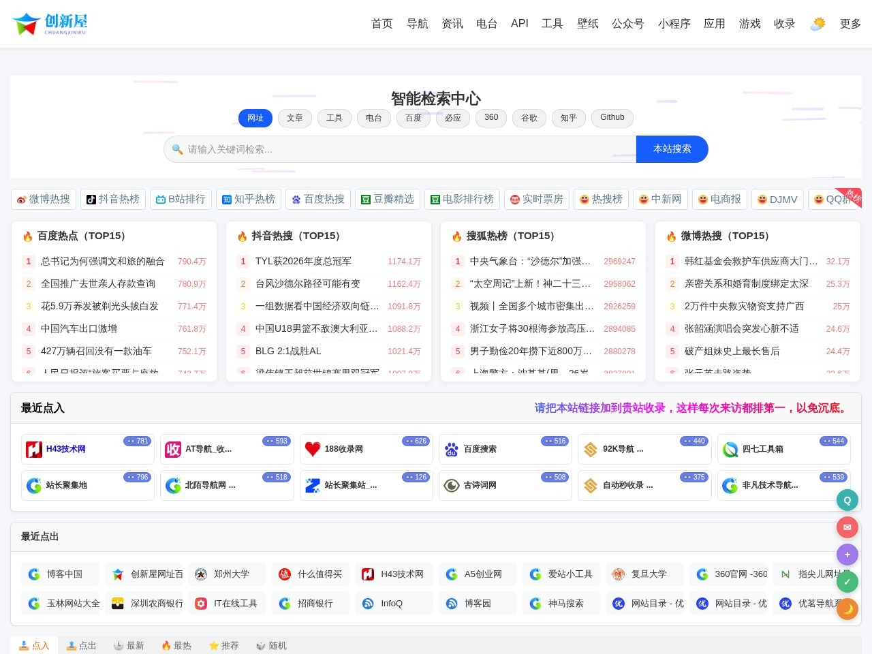Viewport: 872px width, 654px height.
Task: Select the Github search option
Action: 612,118
